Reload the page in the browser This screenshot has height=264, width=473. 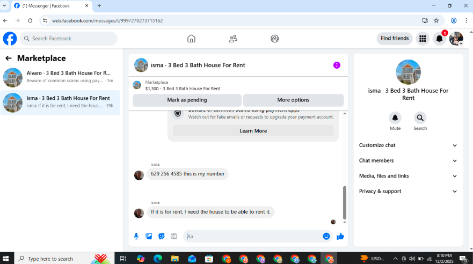(30, 20)
